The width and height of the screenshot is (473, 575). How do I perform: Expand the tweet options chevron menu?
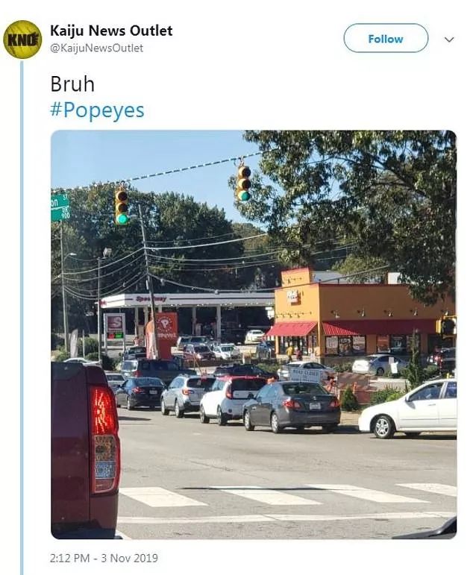449,40
